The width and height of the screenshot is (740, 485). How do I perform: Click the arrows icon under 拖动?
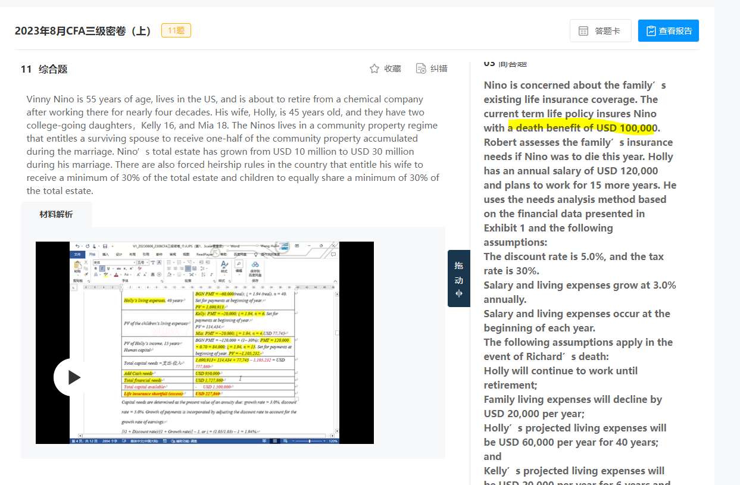458,293
